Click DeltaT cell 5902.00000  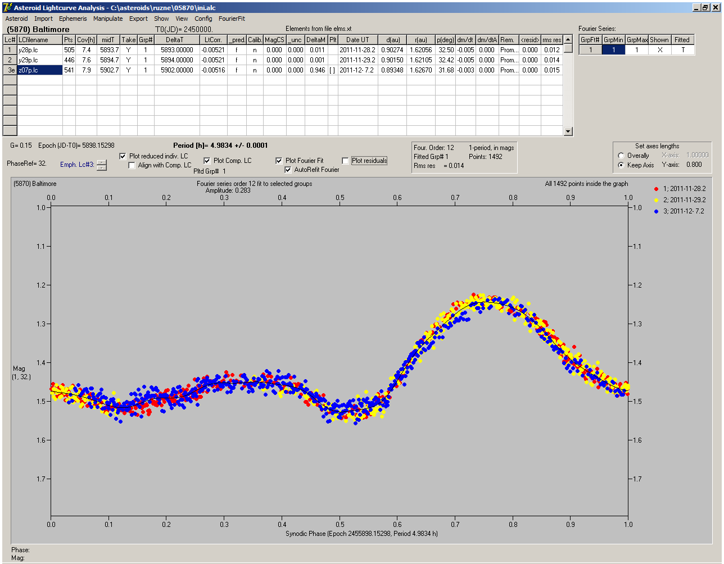pyautogui.click(x=177, y=70)
